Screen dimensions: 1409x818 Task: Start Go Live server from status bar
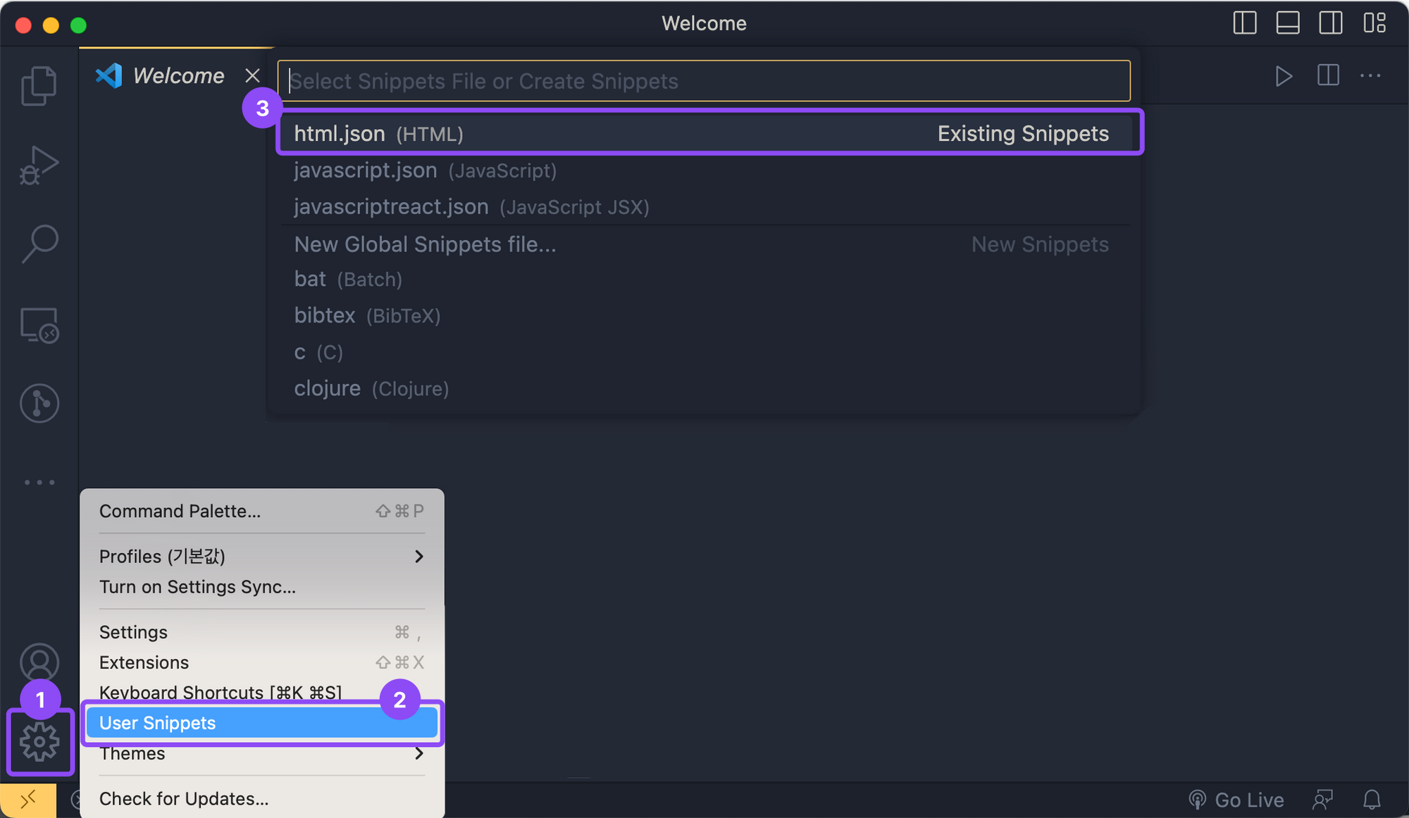1236,800
